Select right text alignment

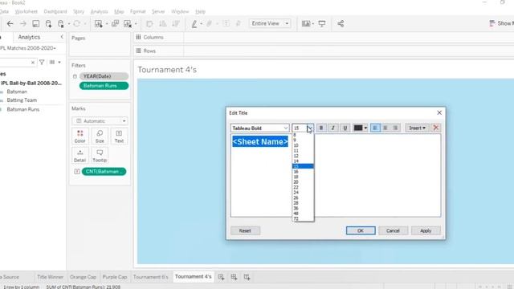pyautogui.click(x=396, y=128)
